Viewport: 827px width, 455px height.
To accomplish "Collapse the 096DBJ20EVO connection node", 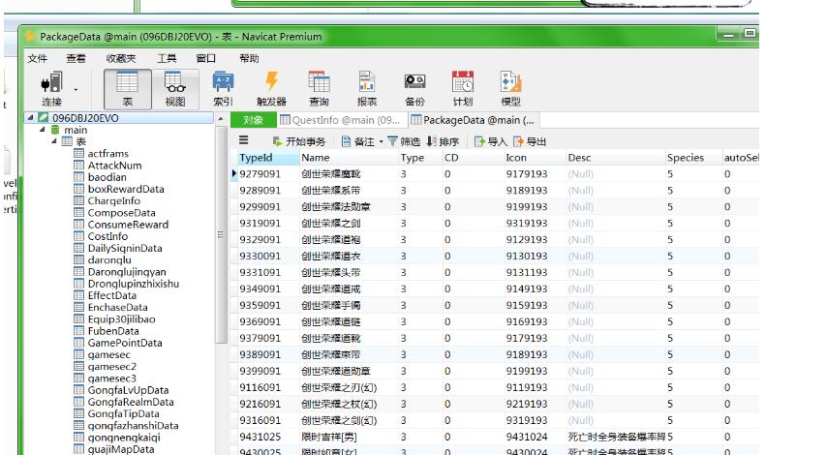I will (x=29, y=119).
